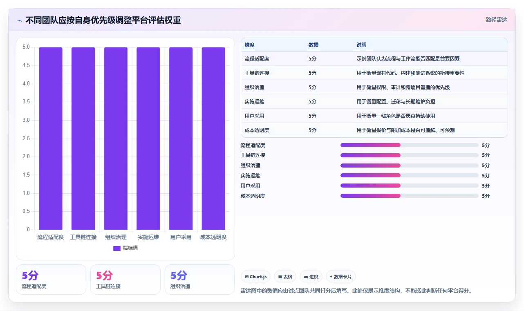Click the 工具链连接 progress bar
The width and height of the screenshot is (524, 311).
click(409, 155)
